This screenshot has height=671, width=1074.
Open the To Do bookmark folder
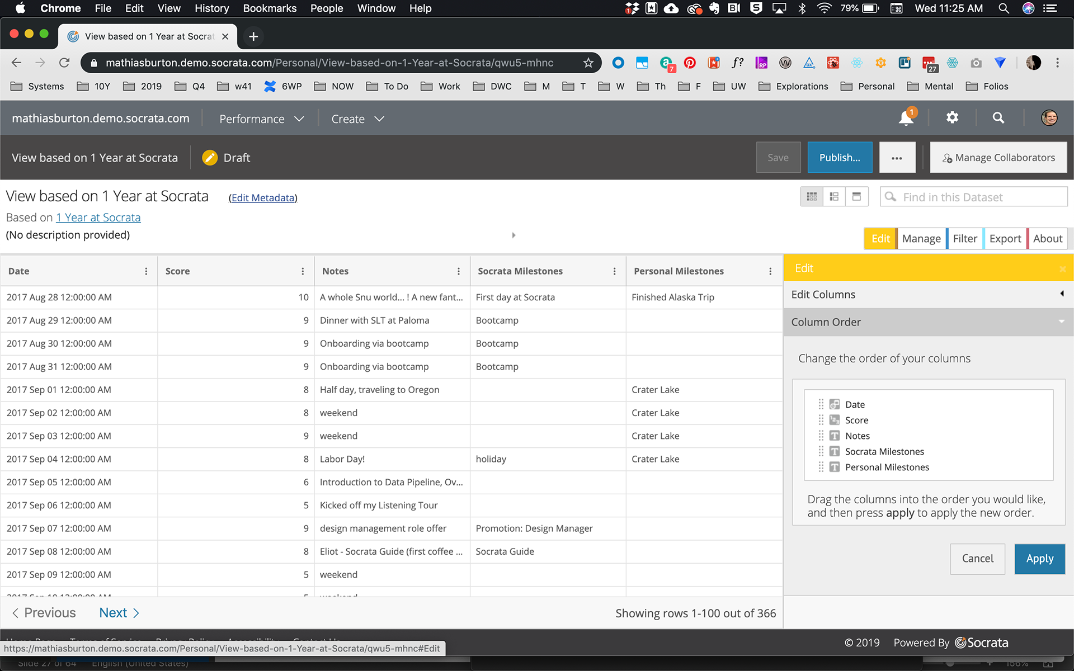[x=387, y=86]
